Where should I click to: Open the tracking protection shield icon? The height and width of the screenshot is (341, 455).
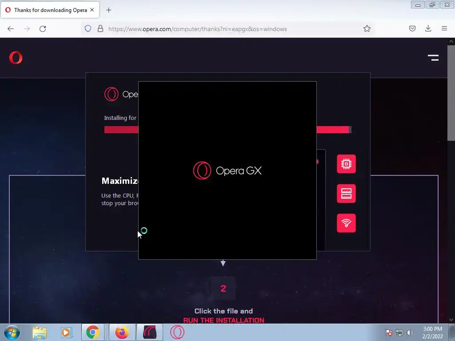click(x=88, y=28)
